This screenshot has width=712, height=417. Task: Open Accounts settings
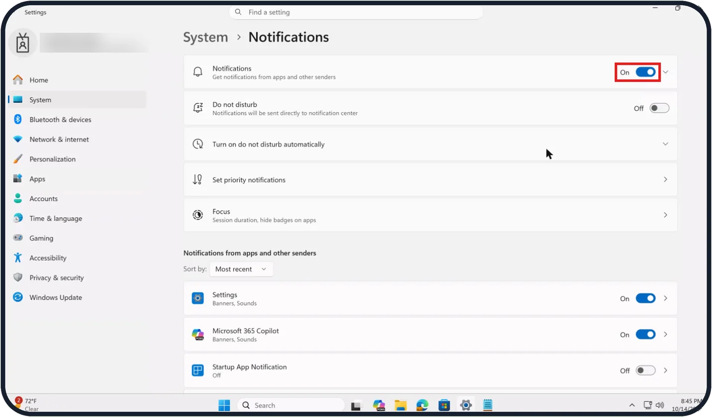pyautogui.click(x=77, y=199)
